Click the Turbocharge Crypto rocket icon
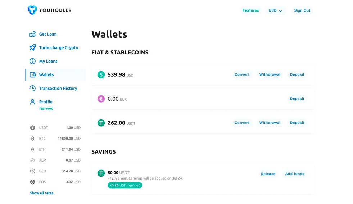This screenshot has height=204, width=353. (x=33, y=47)
